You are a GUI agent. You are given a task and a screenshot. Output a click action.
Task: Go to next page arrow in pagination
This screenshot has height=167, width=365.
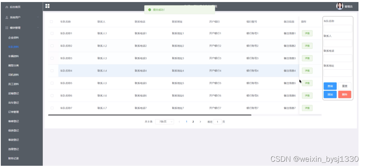(200, 122)
